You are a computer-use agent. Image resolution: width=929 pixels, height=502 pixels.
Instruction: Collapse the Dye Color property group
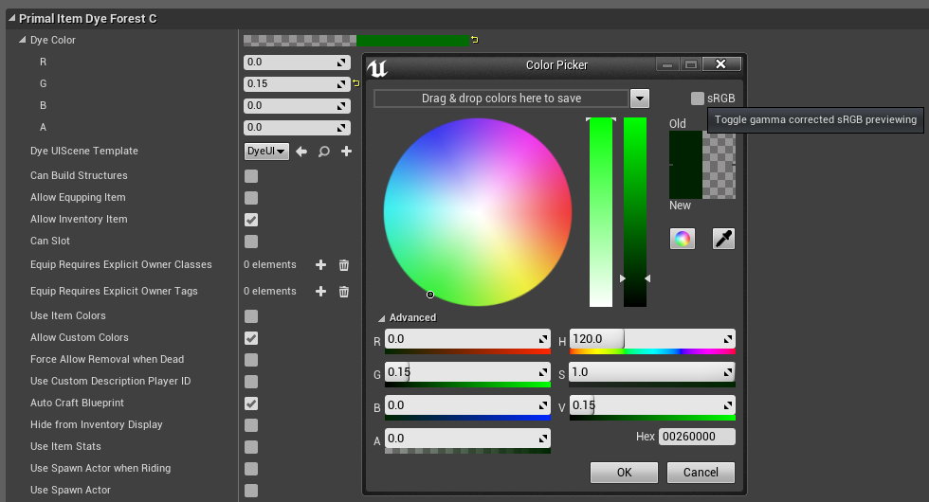[23, 41]
